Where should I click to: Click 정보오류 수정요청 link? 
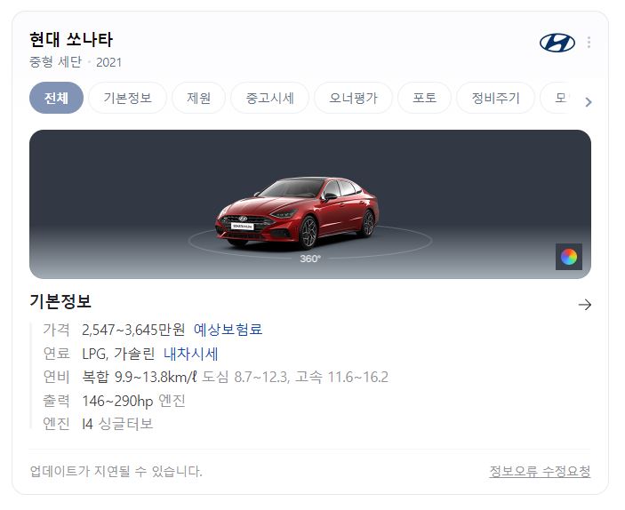[540, 472]
